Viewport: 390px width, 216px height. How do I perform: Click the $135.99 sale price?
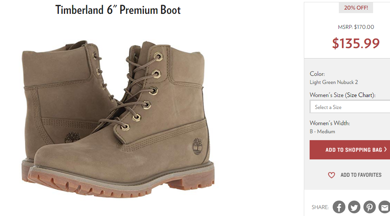click(x=356, y=43)
